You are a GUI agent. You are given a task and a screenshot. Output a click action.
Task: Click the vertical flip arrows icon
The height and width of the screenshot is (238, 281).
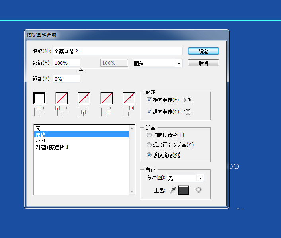pos(187,112)
